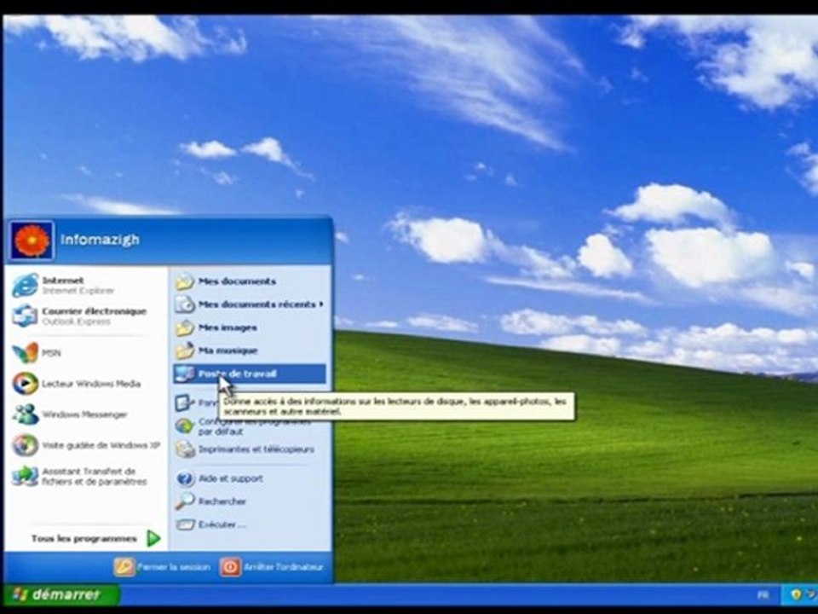Select Aide et support text
Screen dimensions: 818x614
point(231,478)
